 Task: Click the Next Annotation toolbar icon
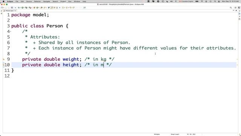coord(63,8)
